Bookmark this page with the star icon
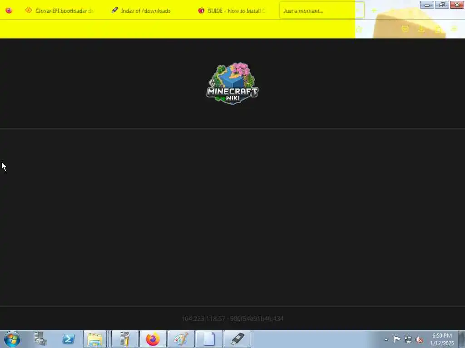 (x=360, y=29)
